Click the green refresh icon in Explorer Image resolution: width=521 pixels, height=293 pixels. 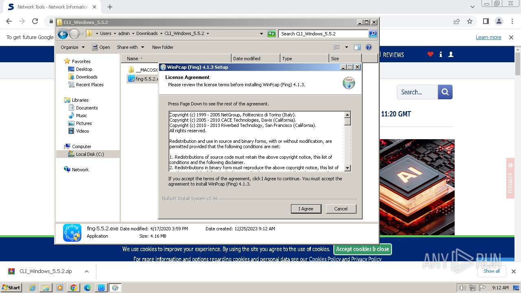[271, 34]
